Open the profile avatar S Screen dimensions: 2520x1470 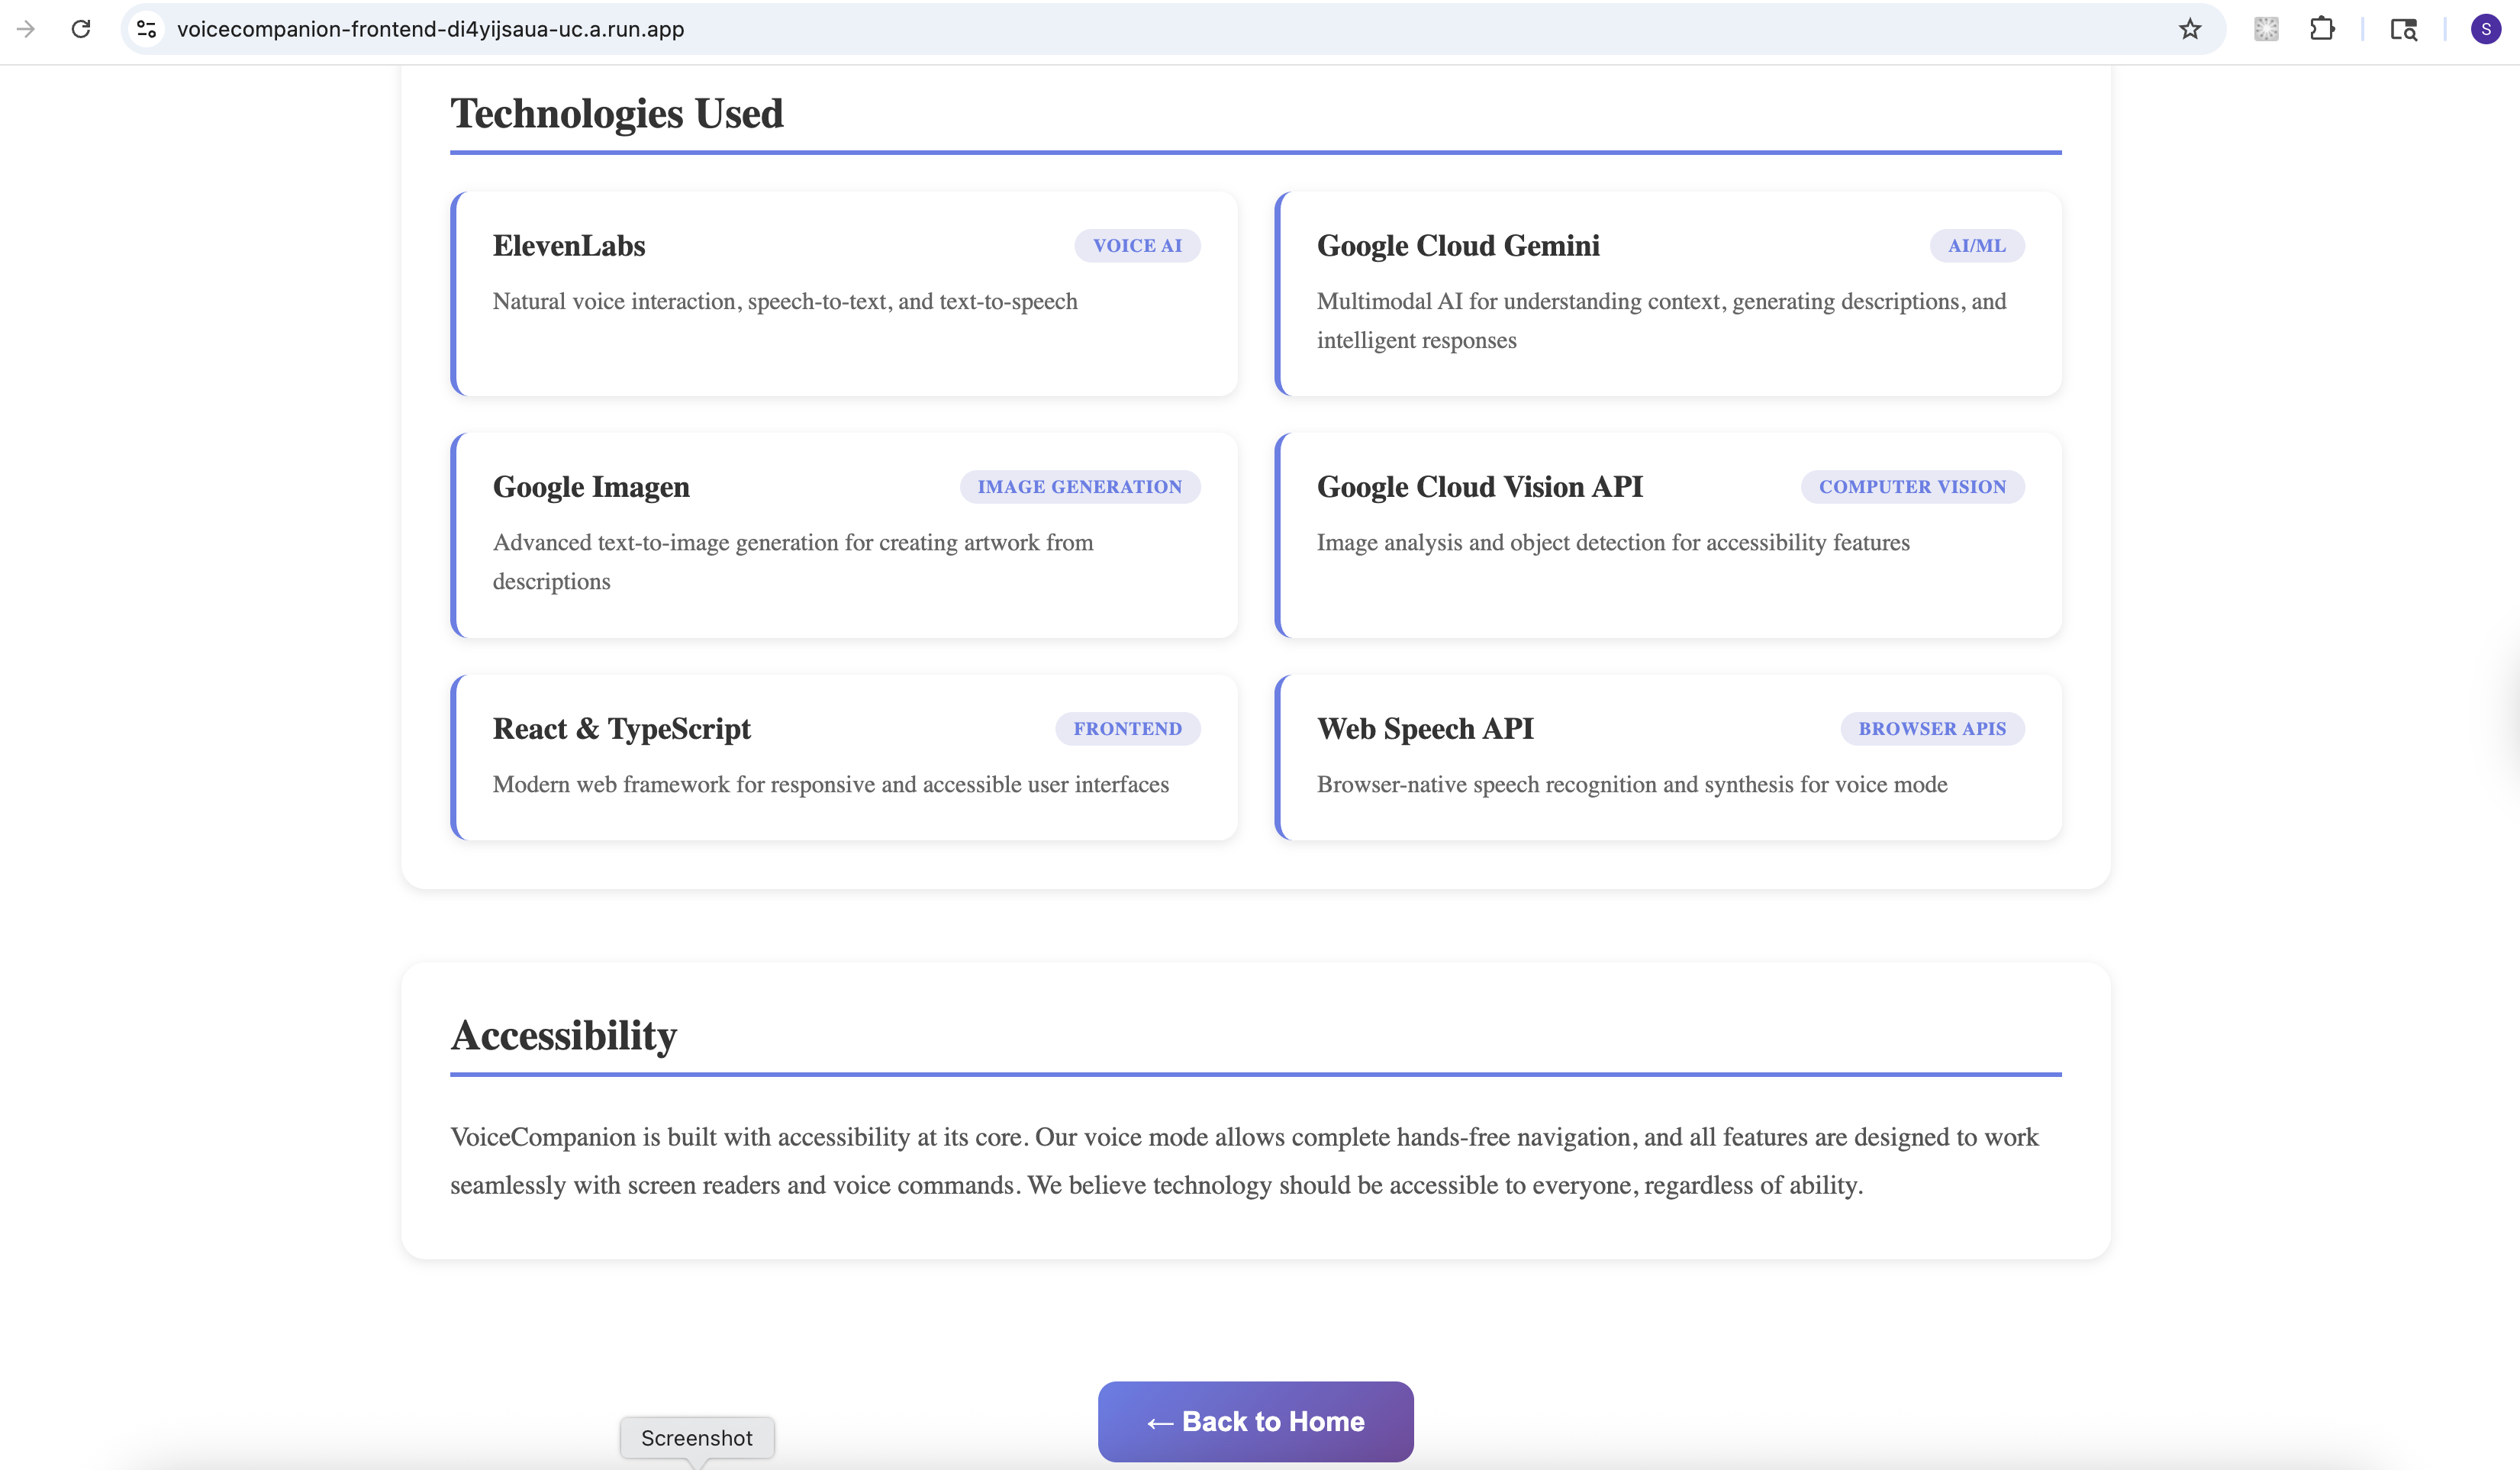tap(2485, 29)
